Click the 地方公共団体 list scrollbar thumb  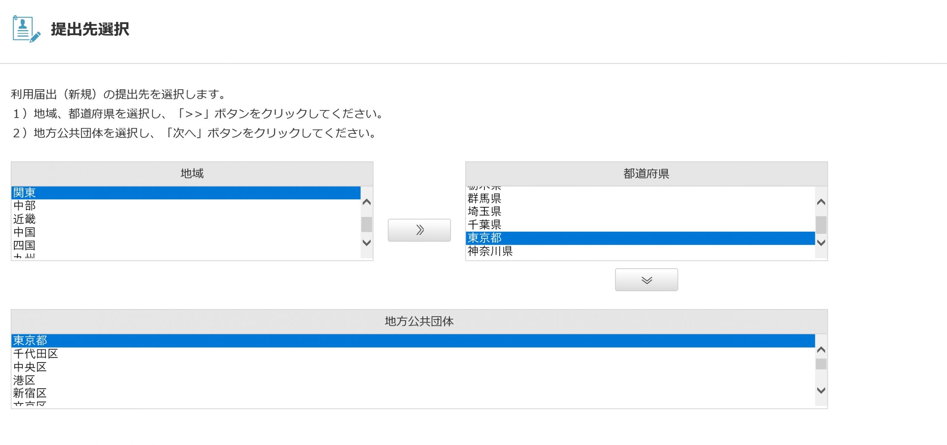(x=821, y=364)
